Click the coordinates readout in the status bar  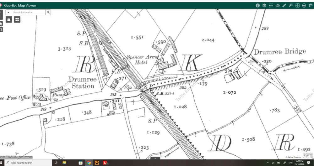[x=15, y=157]
